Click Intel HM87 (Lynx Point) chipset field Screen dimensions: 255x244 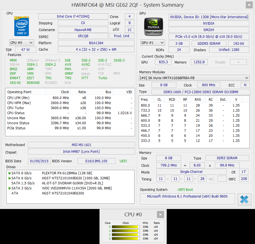pyautogui.click(x=82, y=151)
